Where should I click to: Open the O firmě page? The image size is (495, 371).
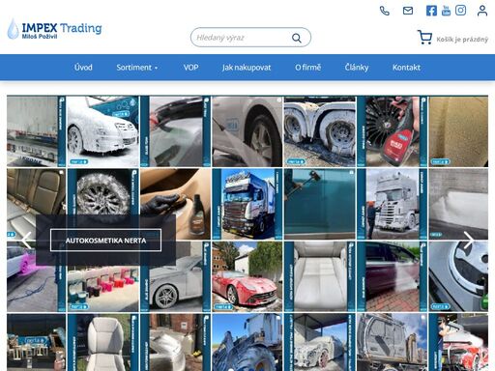point(307,68)
